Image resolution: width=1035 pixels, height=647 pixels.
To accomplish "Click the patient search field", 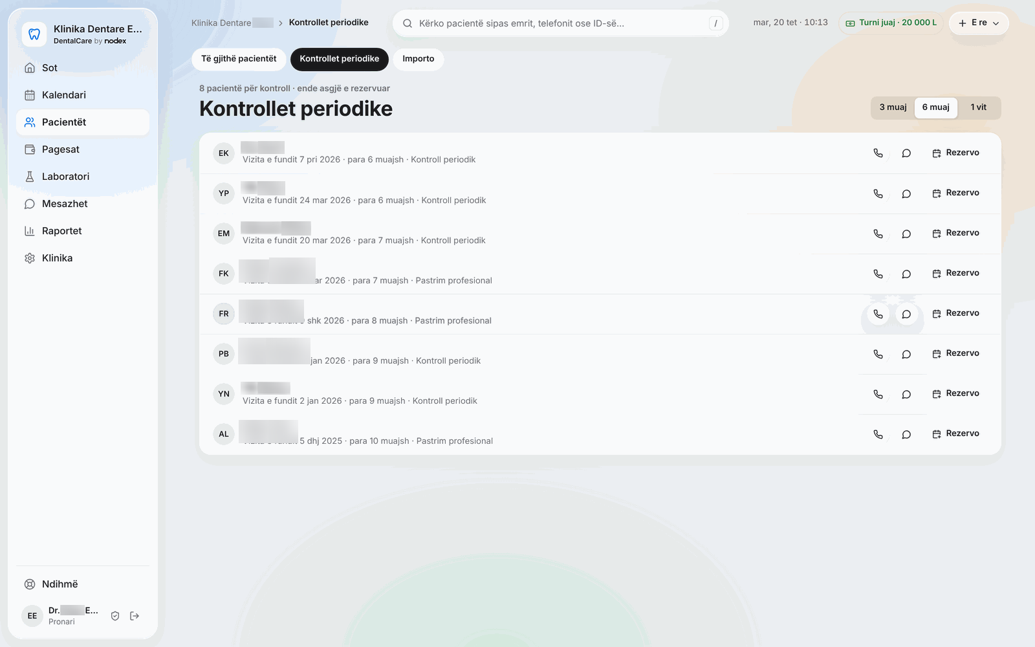I will [x=561, y=23].
